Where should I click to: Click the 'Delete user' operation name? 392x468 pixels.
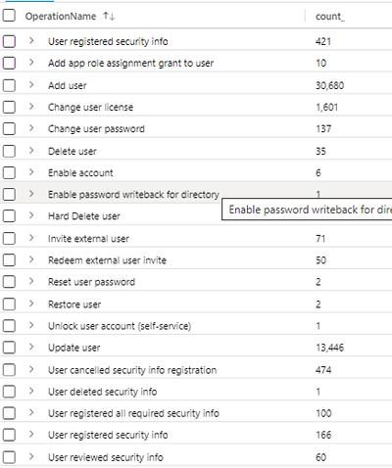[73, 151]
